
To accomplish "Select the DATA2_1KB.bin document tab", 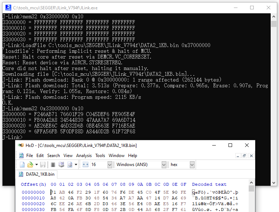I will (36, 174).
